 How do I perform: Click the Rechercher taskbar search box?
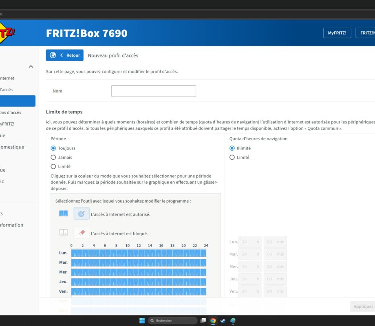tap(173, 321)
